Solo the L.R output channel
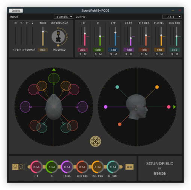Screen dimensions: 191x190 (80, 54)
